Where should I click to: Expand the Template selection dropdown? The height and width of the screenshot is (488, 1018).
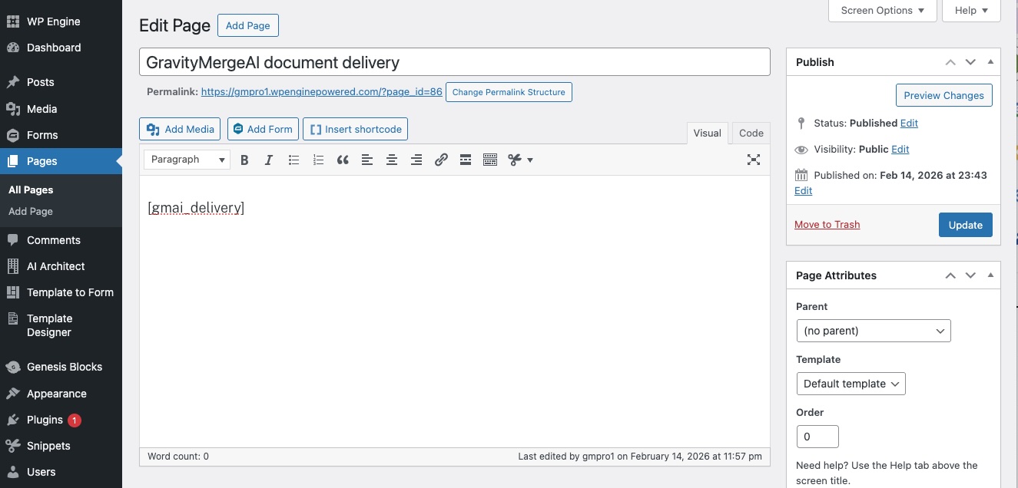851,384
